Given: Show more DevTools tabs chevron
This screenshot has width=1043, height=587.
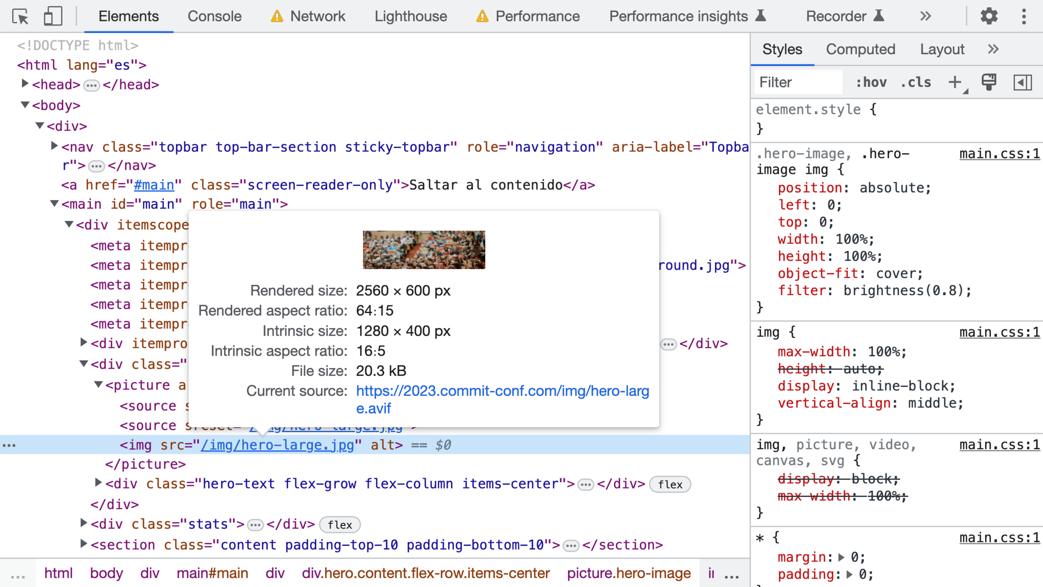Looking at the screenshot, I should [x=925, y=17].
